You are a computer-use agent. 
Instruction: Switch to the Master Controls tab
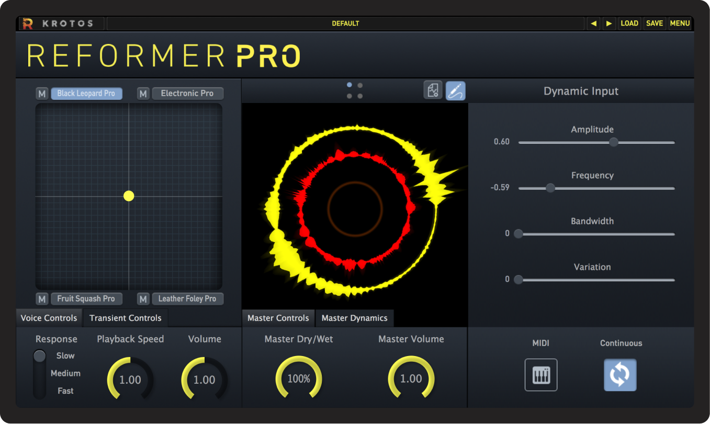[278, 318]
